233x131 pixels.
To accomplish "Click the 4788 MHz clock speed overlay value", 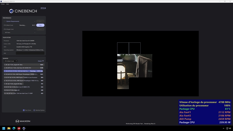I will (x=224, y=102).
